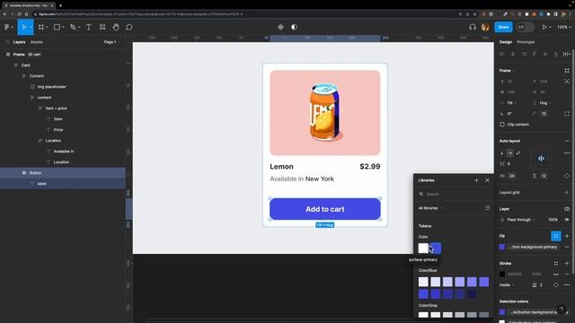
Task: Open the zoom level dropdown
Action: [564, 27]
